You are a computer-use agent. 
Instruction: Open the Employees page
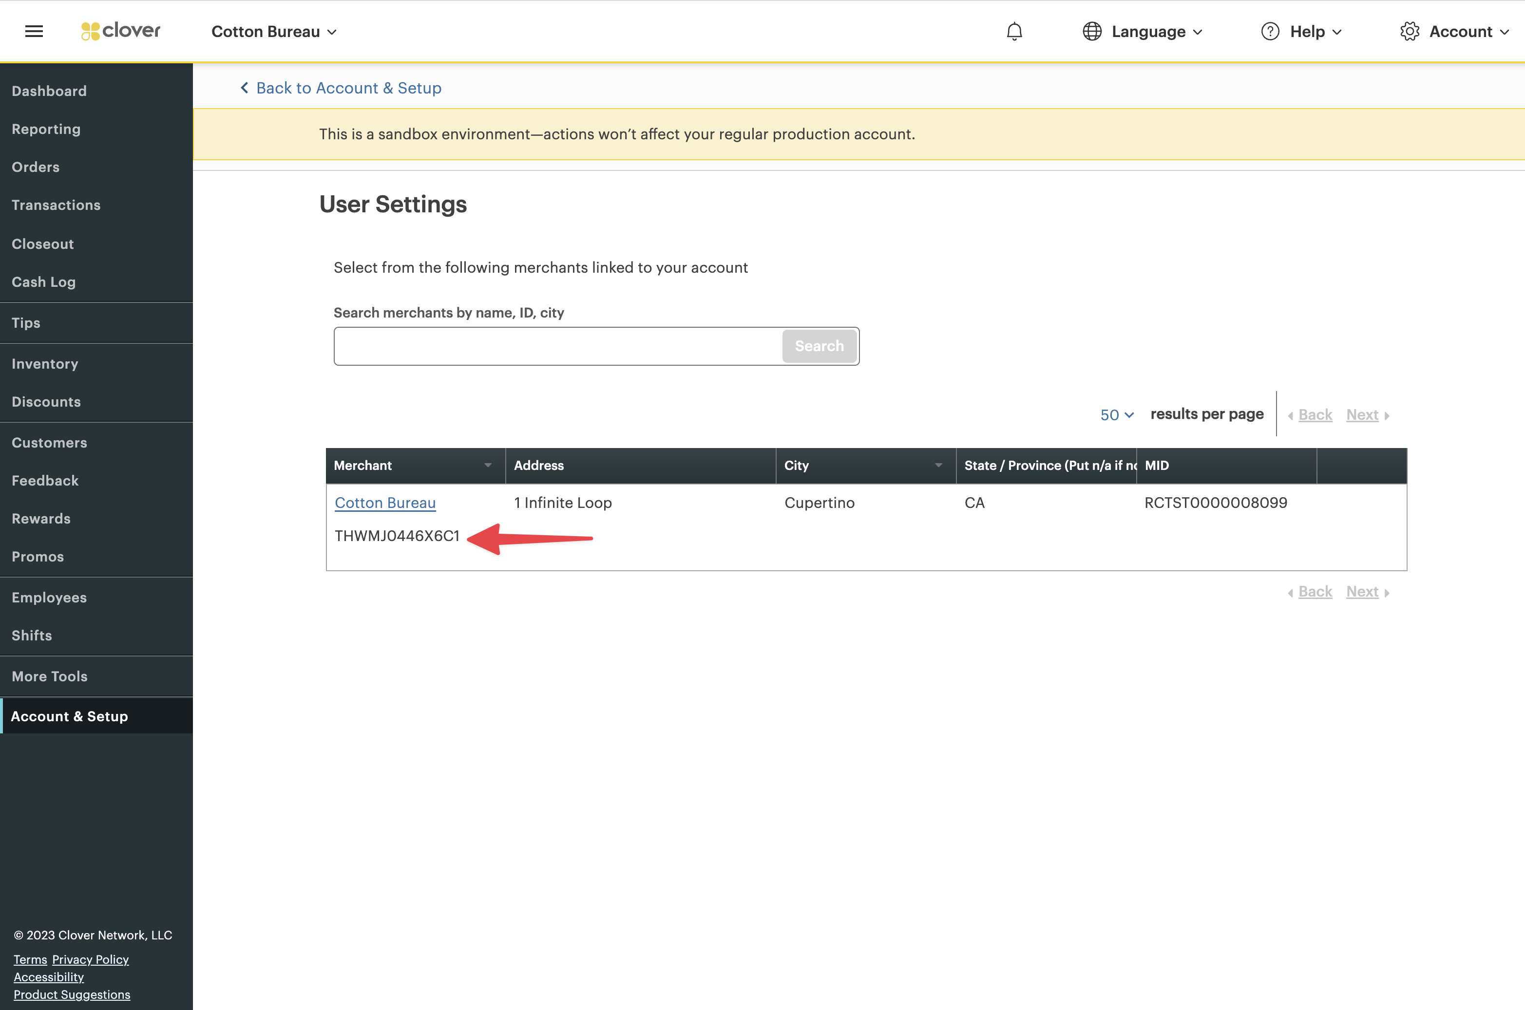(49, 597)
